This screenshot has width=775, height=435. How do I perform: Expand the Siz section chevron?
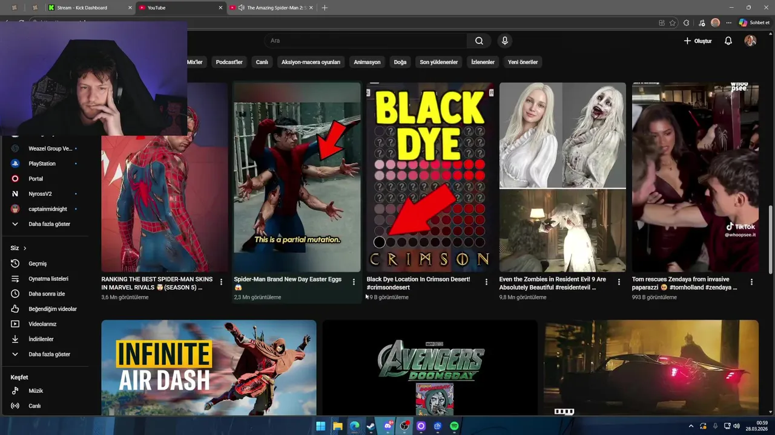25,248
